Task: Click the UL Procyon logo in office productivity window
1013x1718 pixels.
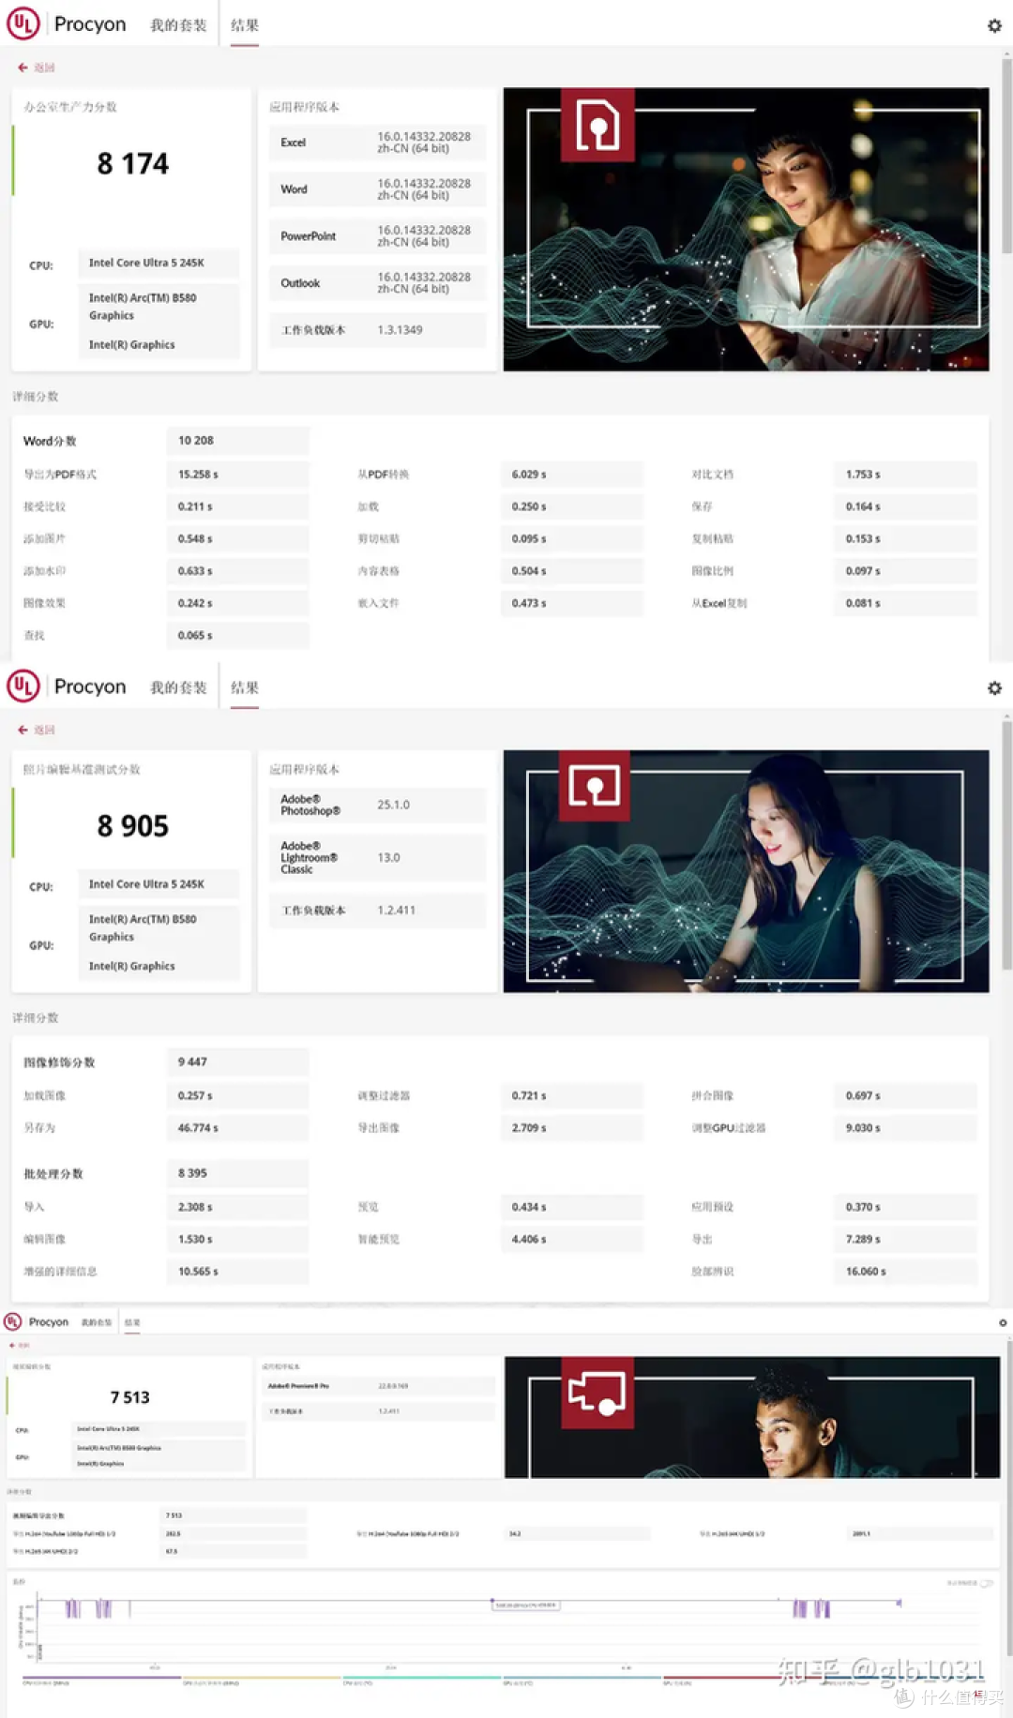Action: coord(67,24)
